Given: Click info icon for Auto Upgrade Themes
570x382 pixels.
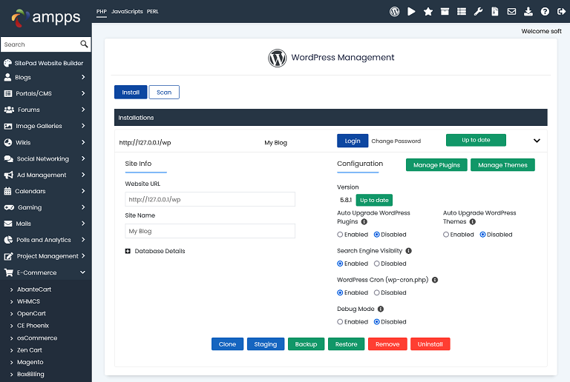Looking at the screenshot, I should (x=472, y=221).
